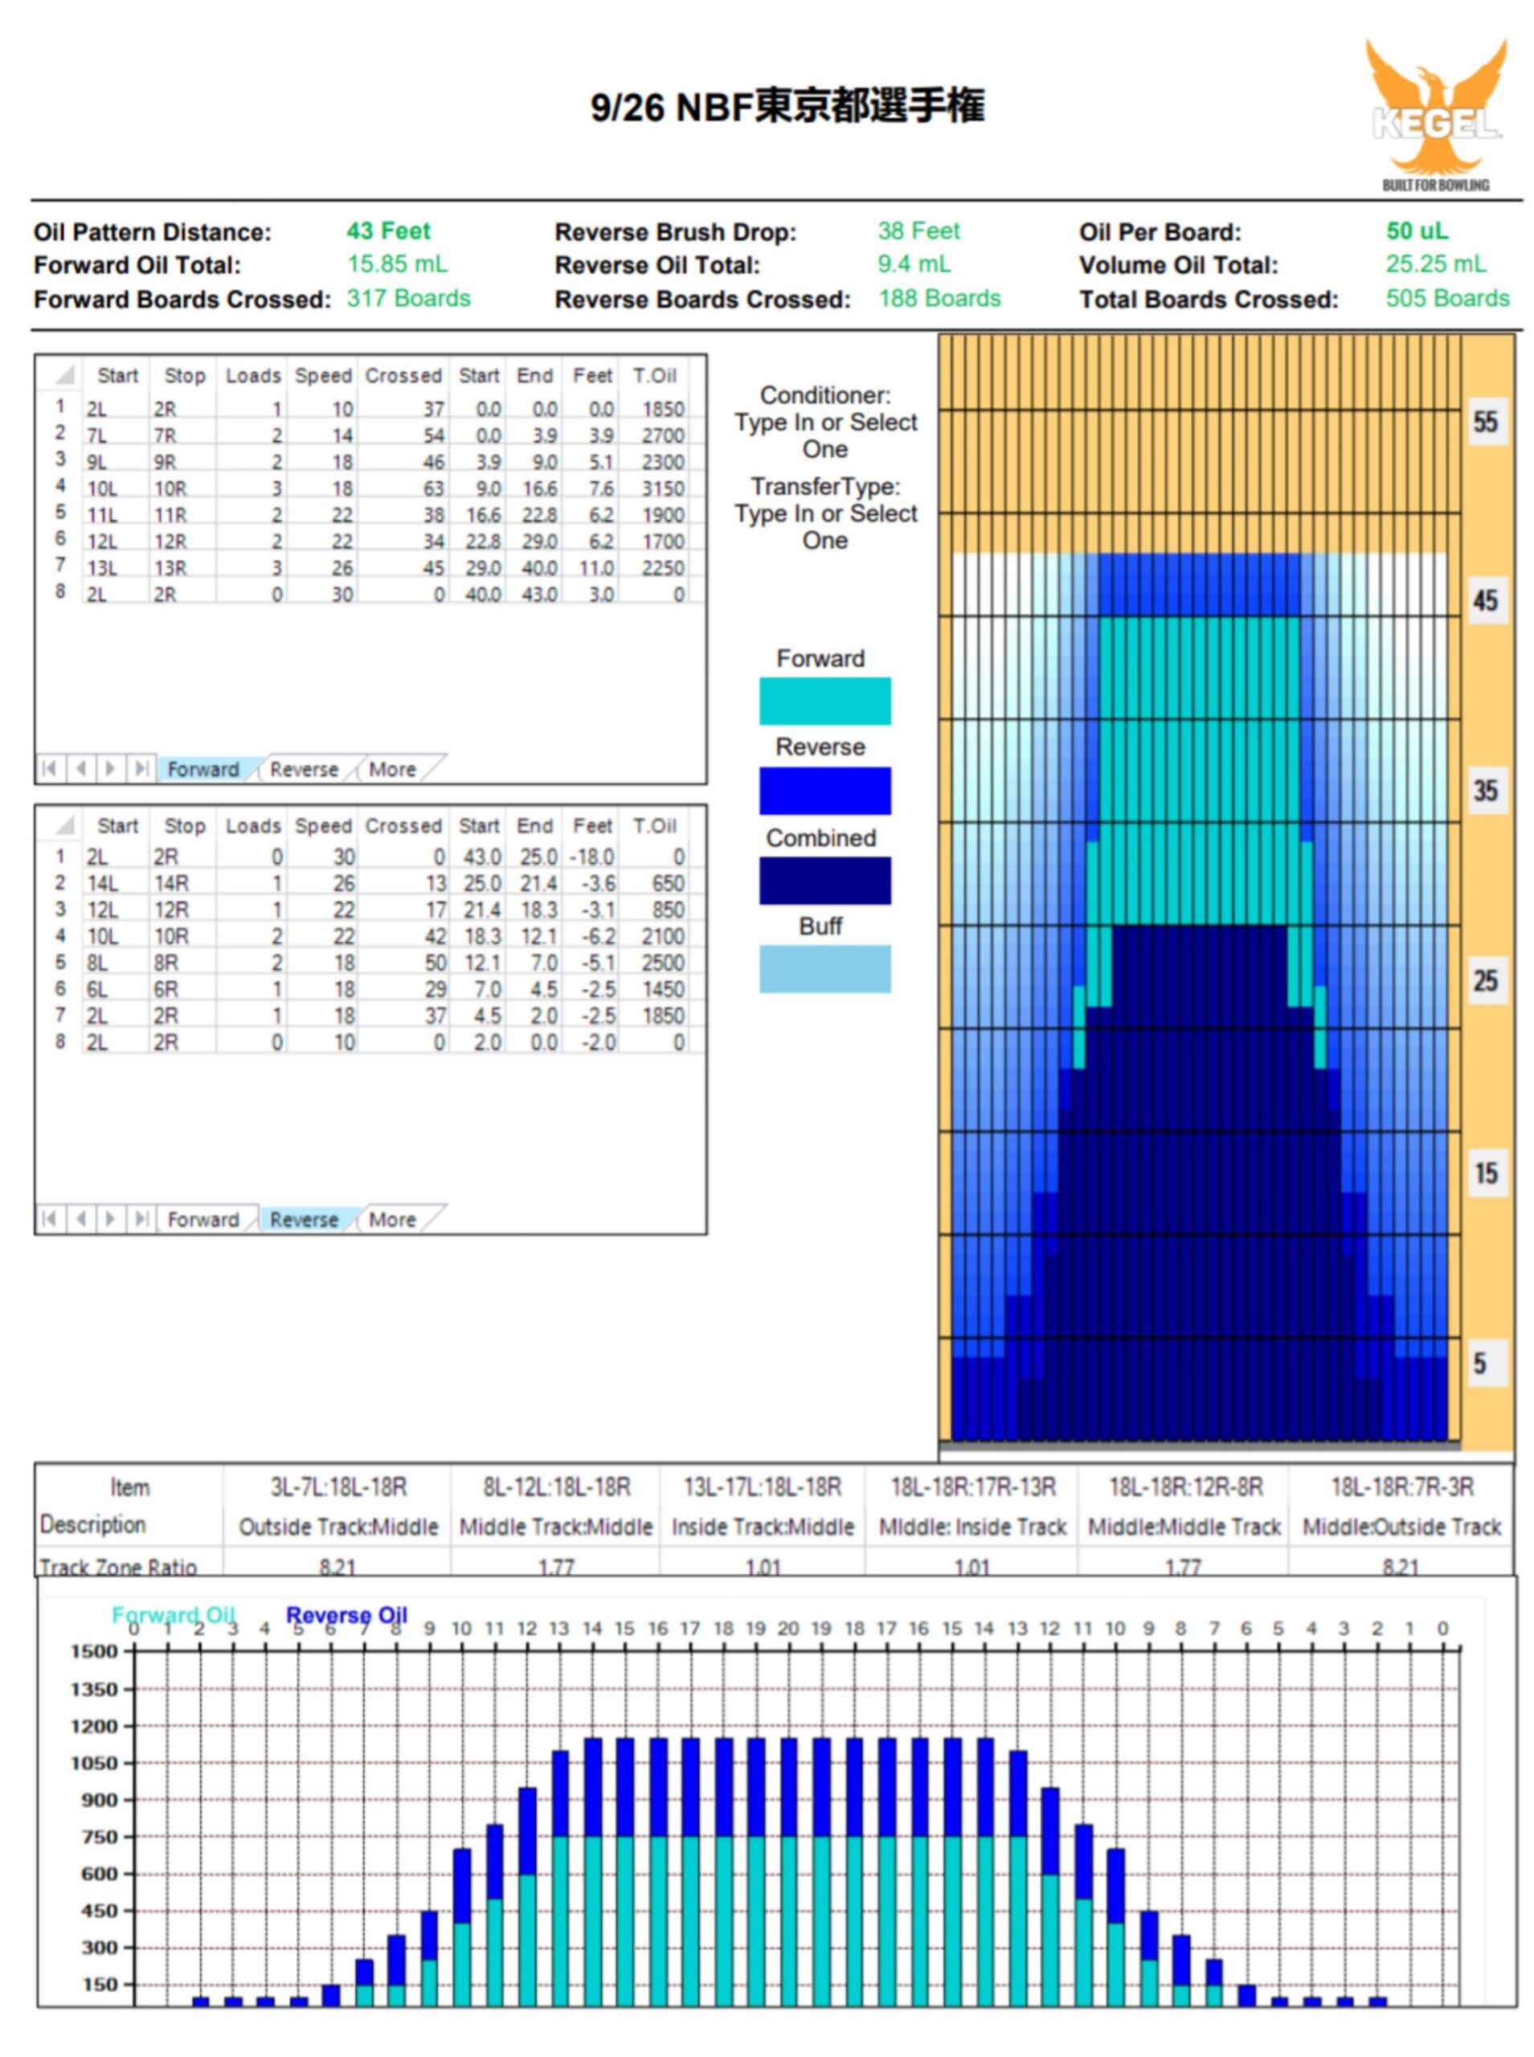Click the TransferType 'Type In or Select One' field
This screenshot has height=2057, width=1534.
[825, 526]
